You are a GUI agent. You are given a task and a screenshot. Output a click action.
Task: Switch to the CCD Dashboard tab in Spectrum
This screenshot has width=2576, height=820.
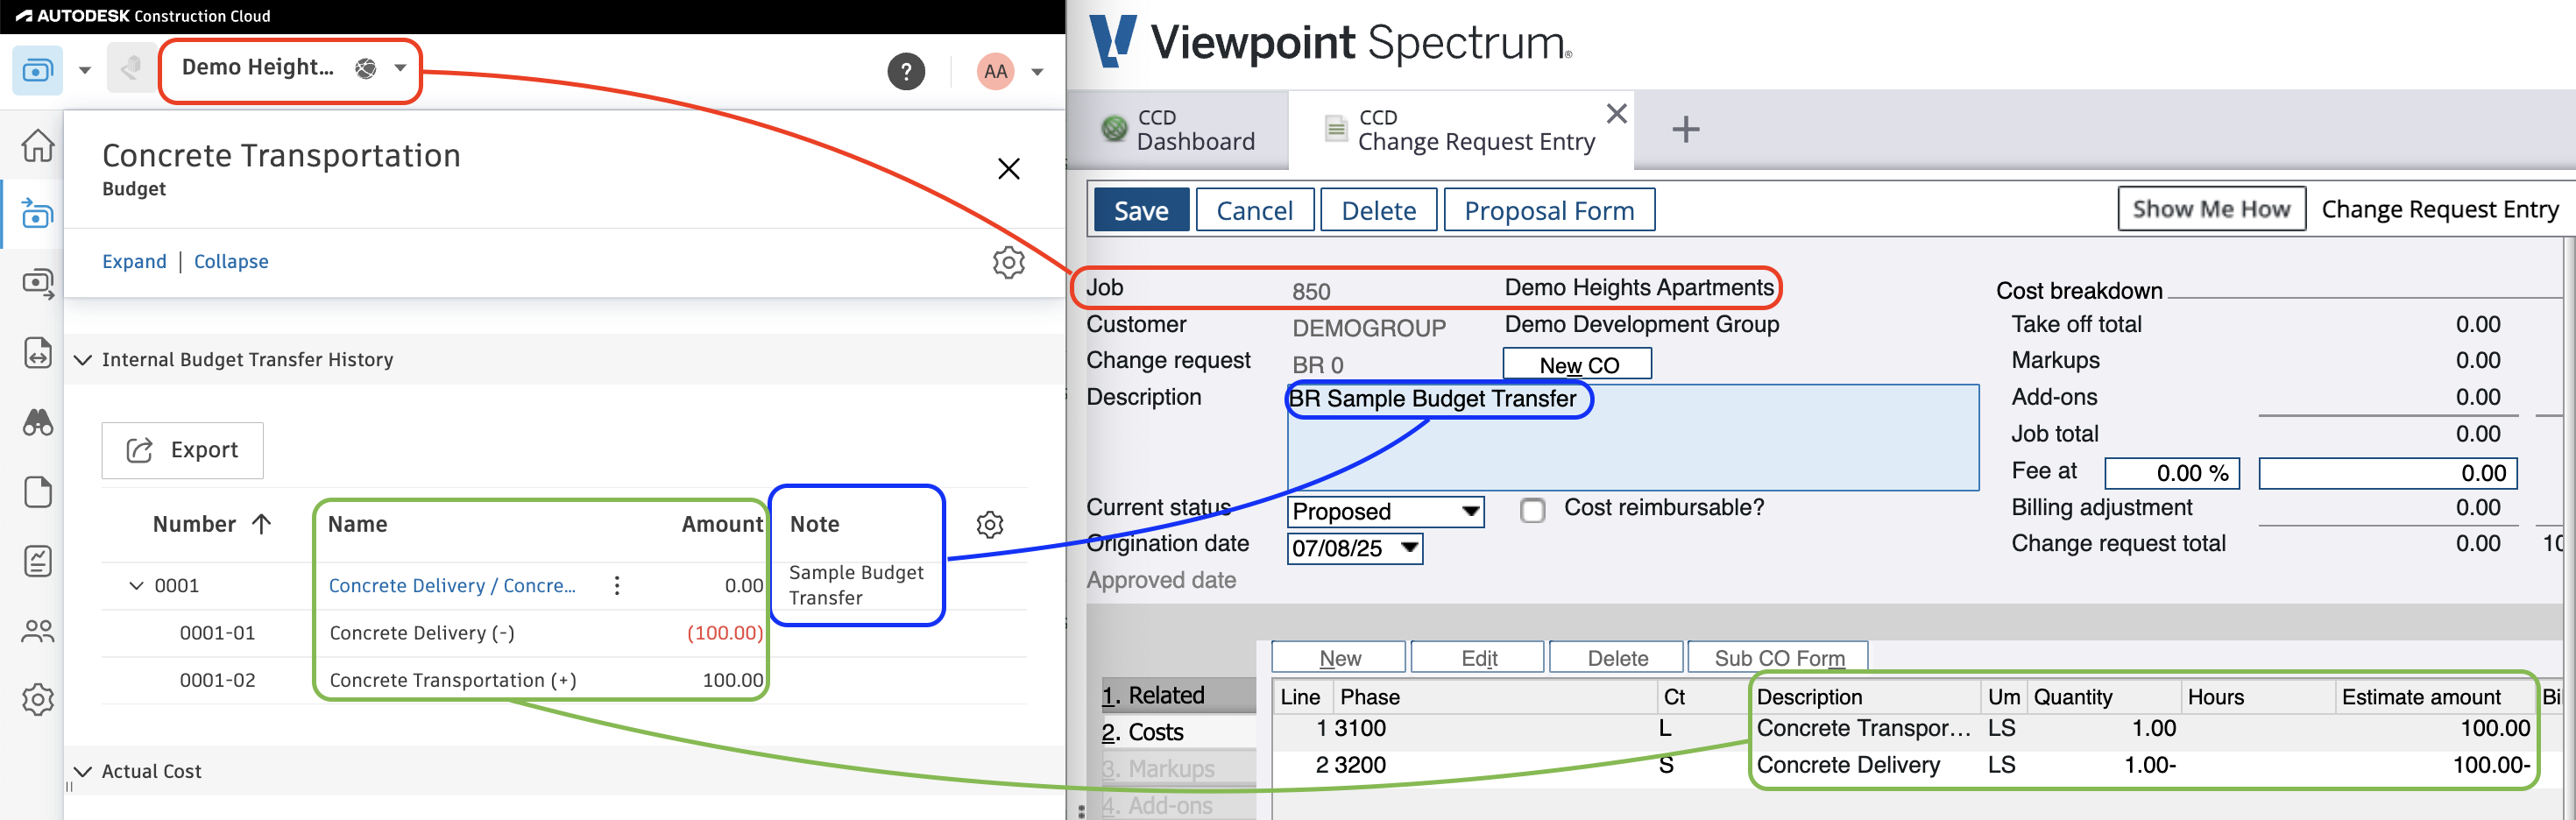point(1177,129)
